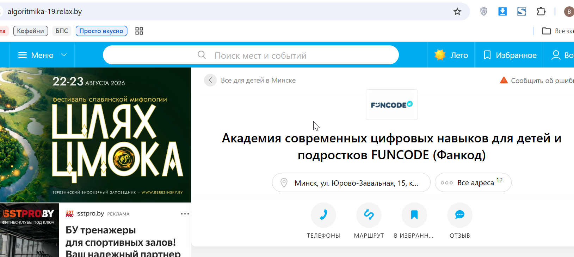Screen dimensions: 574x257
Task: Click the sun icon next to Лето
Action: (440, 55)
